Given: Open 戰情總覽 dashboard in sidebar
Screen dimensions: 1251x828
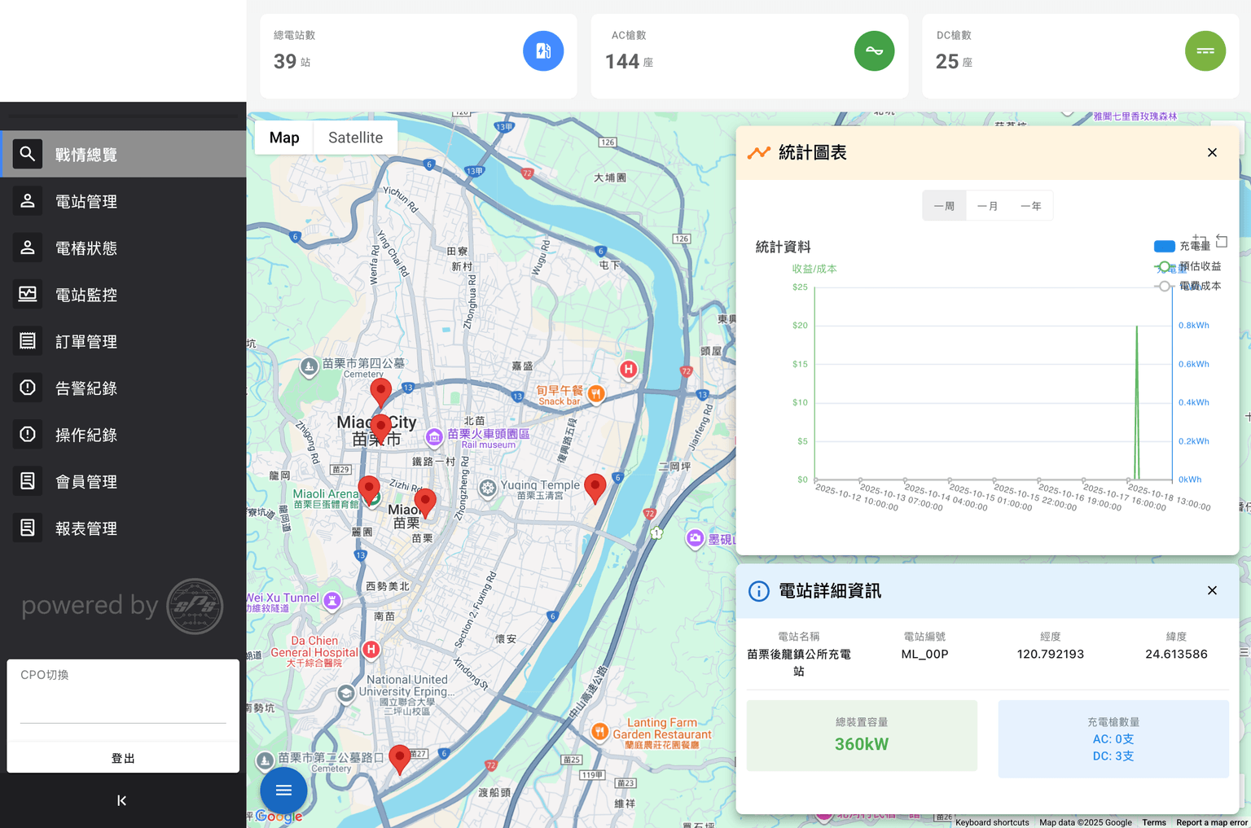Looking at the screenshot, I should click(x=123, y=154).
